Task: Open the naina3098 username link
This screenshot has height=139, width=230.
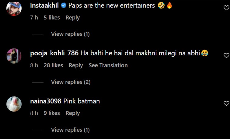Action: click(46, 101)
